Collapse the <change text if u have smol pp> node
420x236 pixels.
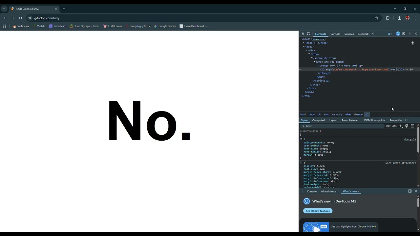tap(317, 66)
